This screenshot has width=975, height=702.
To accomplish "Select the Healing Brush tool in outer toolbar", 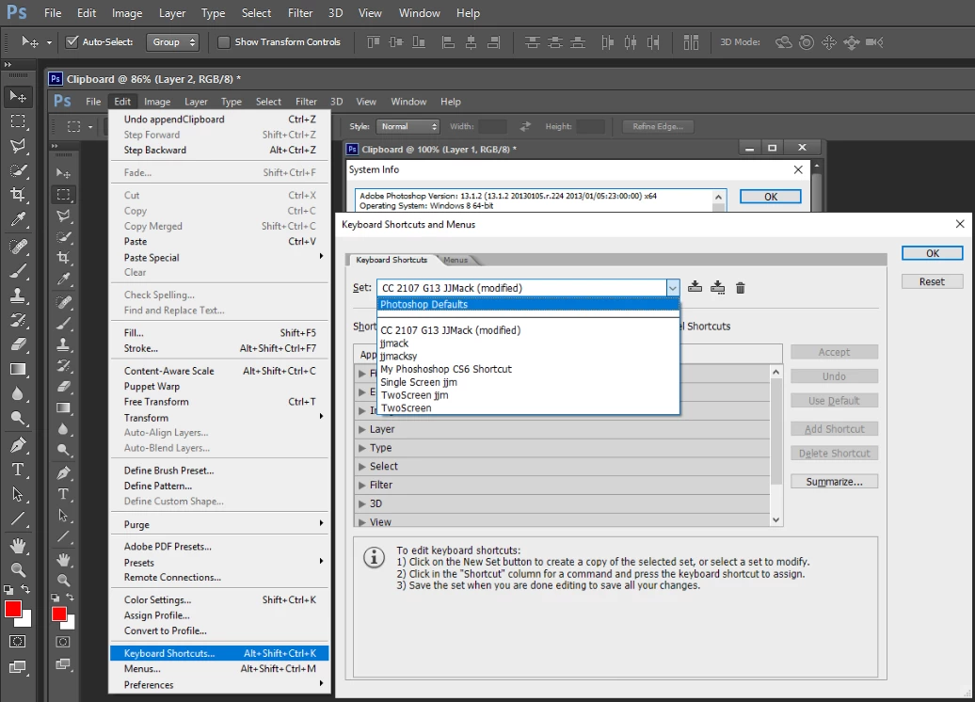I will tap(18, 247).
